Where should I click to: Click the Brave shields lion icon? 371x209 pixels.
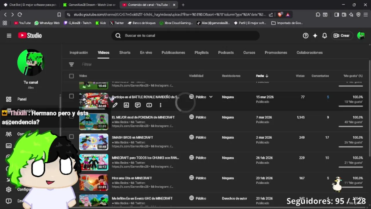click(280, 15)
